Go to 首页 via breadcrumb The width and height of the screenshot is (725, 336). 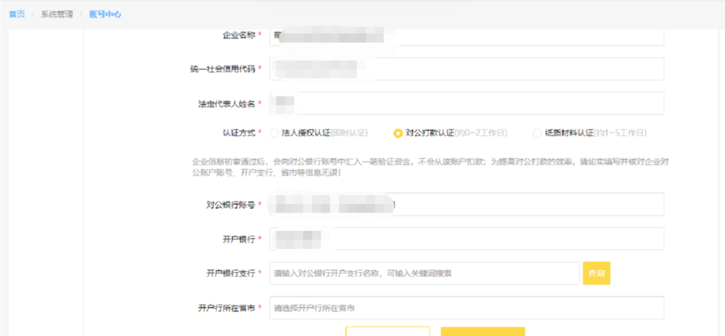click(x=16, y=14)
